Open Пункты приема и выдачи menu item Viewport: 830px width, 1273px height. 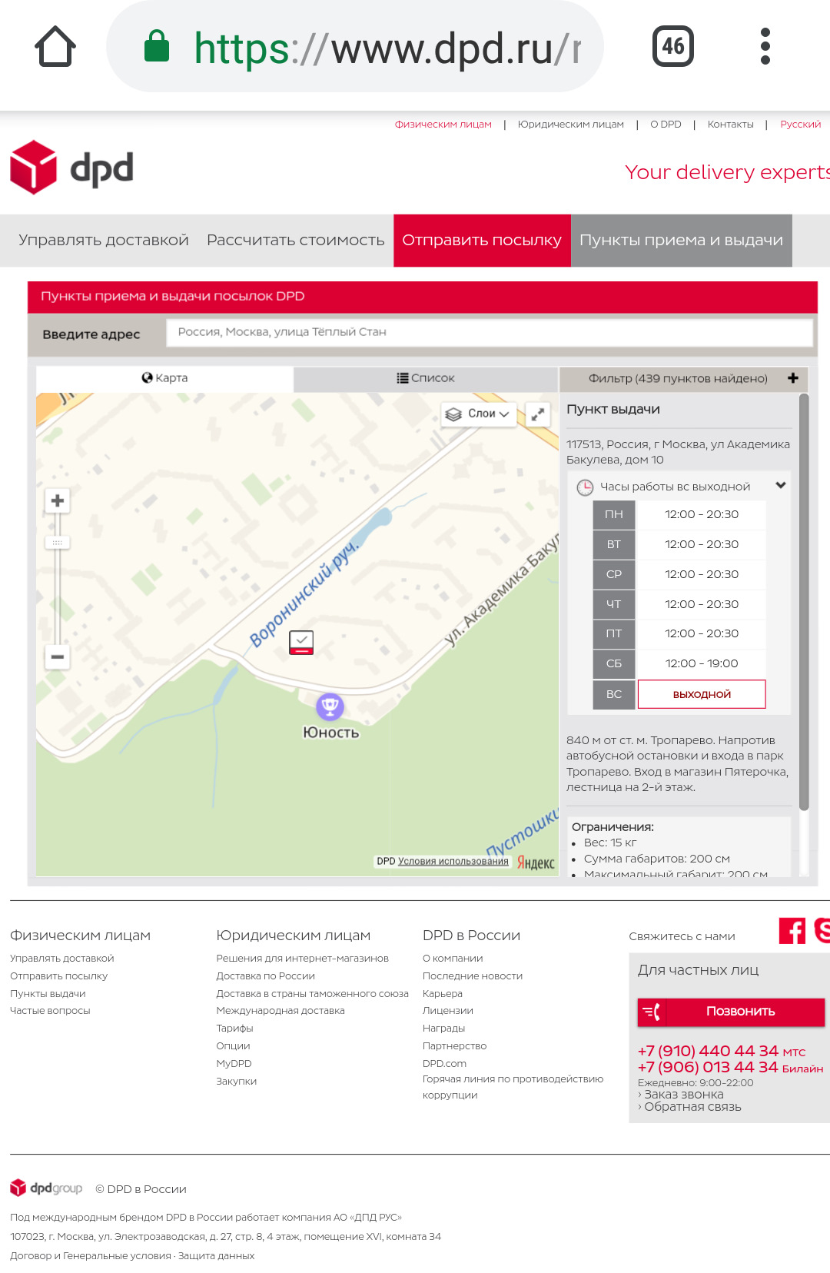pyautogui.click(x=682, y=241)
